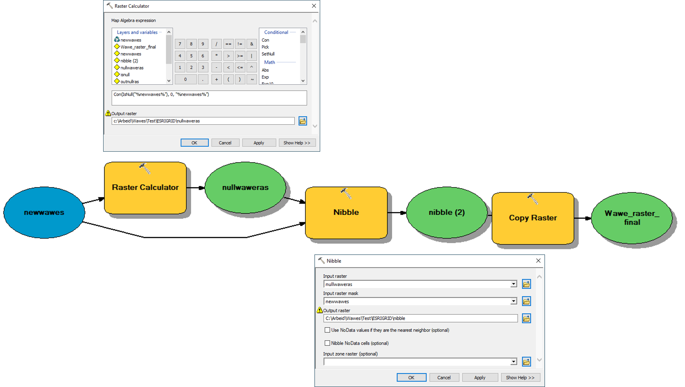Click the browse folder icon beside Input raster
The width and height of the screenshot is (685, 387).
pyautogui.click(x=526, y=284)
